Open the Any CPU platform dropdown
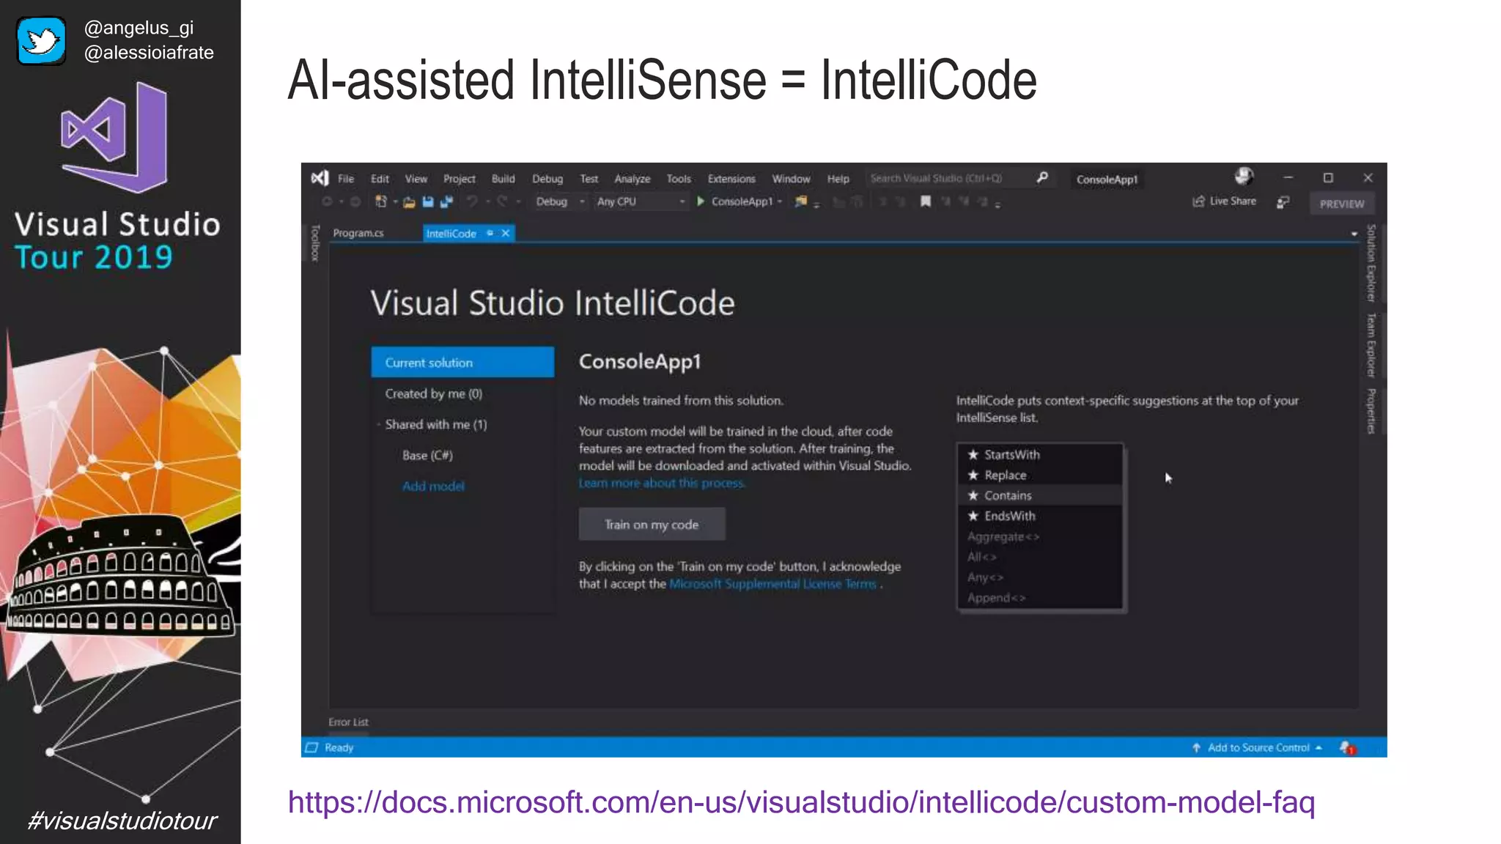Viewport: 1501px width, 844px height. pyautogui.click(x=641, y=201)
